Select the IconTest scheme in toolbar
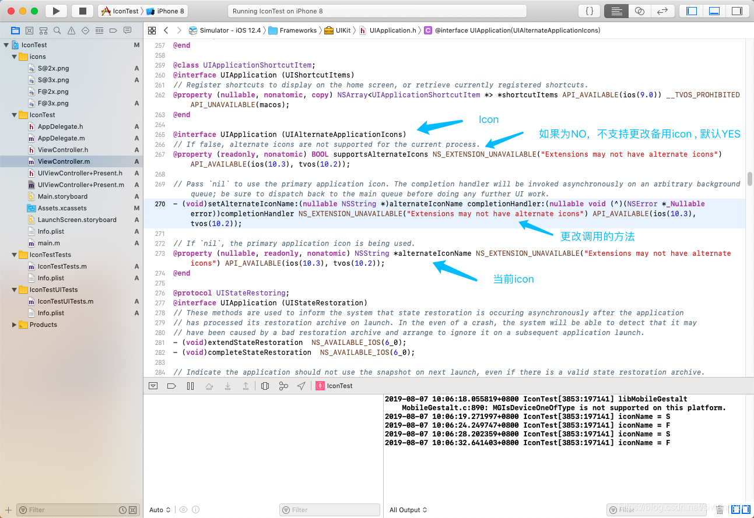Image resolution: width=754 pixels, height=518 pixels. [x=121, y=11]
